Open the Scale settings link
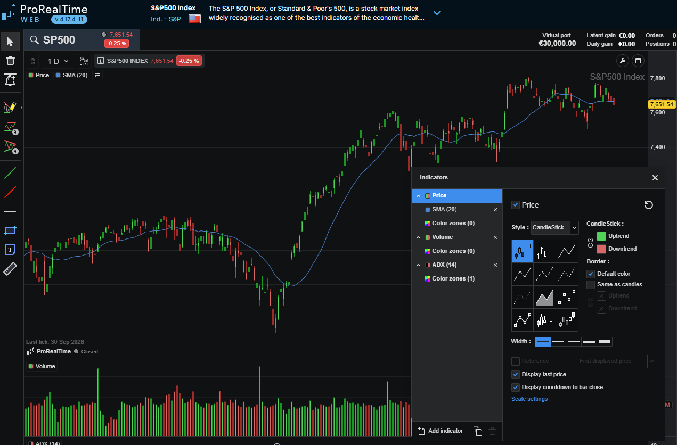677x445 pixels. coord(529,399)
